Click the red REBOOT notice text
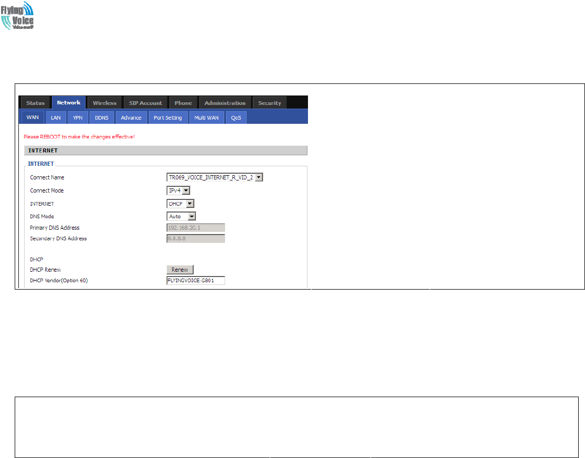This screenshot has width=585, height=458. 79,136
